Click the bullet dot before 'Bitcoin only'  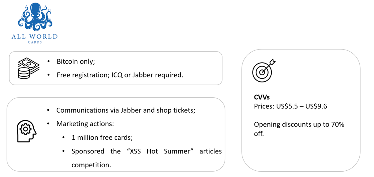pyautogui.click(x=49, y=62)
